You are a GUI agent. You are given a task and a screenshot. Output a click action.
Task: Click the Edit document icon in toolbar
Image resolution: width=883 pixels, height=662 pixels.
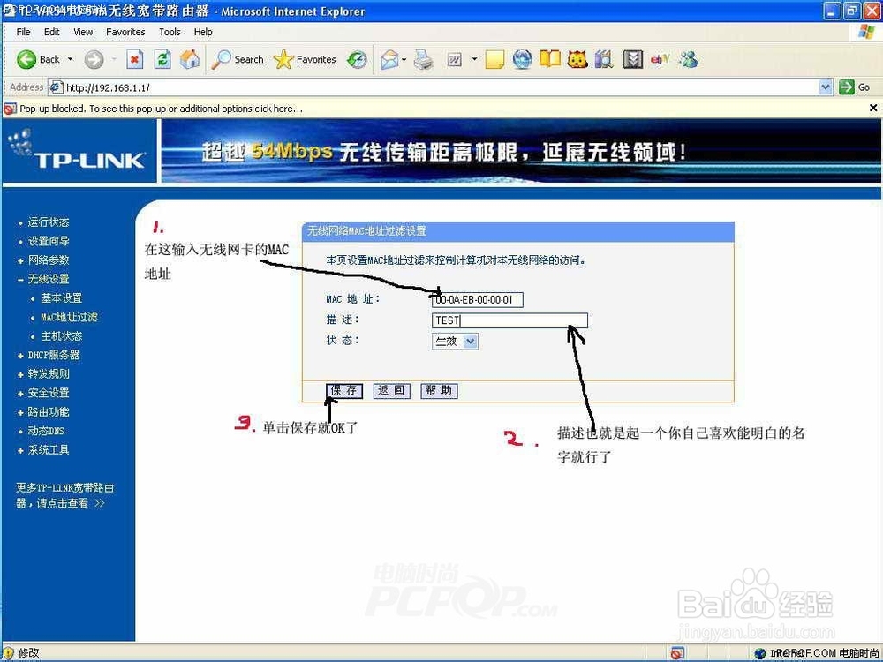coord(455,59)
